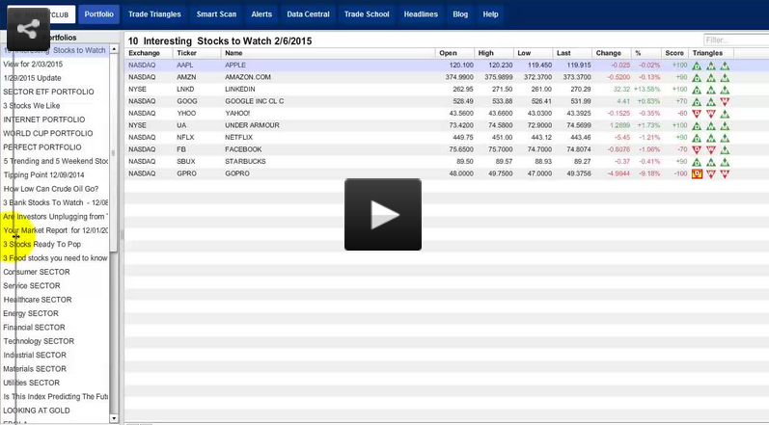
Task: Select Healthcare SECTOR portfolio
Action: (x=38, y=300)
